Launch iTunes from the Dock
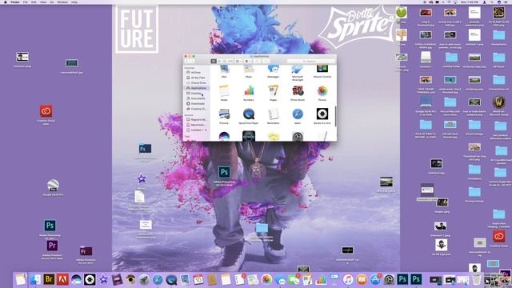This screenshot has height=288, width=512. tap(348, 279)
